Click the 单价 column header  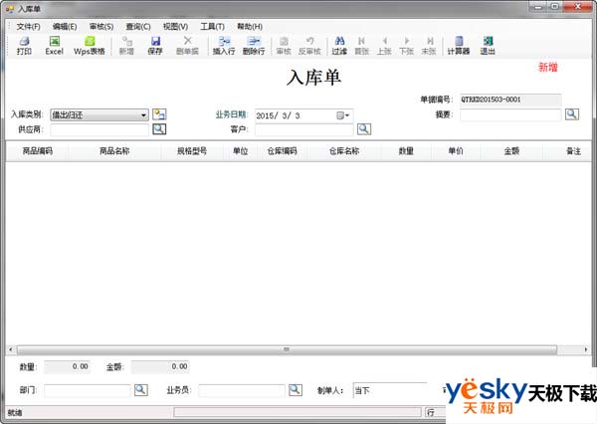tap(456, 151)
